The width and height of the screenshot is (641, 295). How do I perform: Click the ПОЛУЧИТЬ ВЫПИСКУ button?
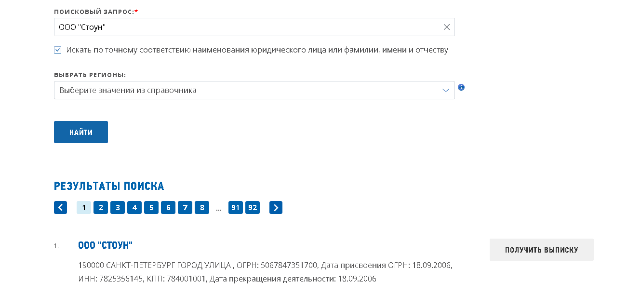pyautogui.click(x=541, y=250)
